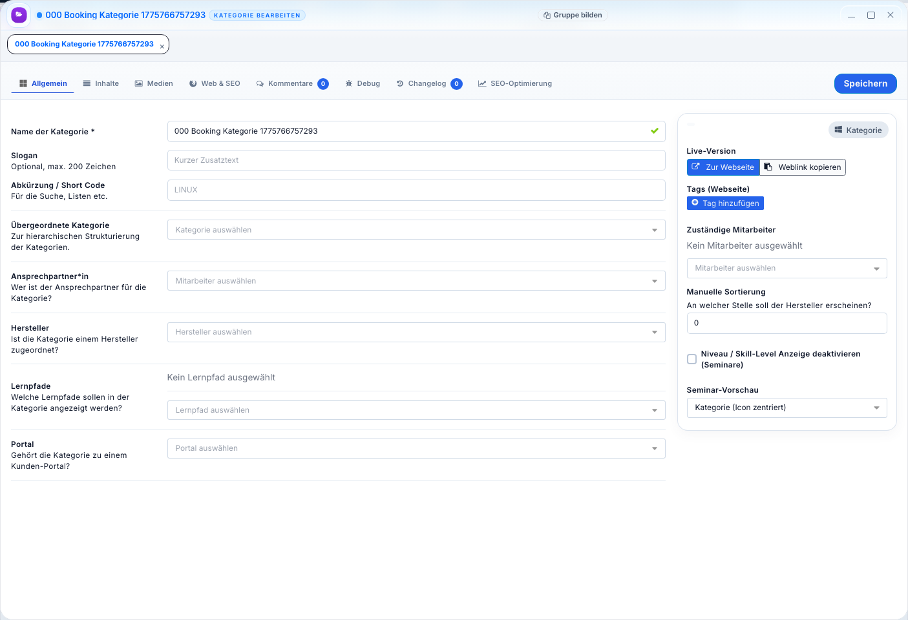The width and height of the screenshot is (908, 620).
Task: Click the Medien image icon
Action: pyautogui.click(x=138, y=84)
